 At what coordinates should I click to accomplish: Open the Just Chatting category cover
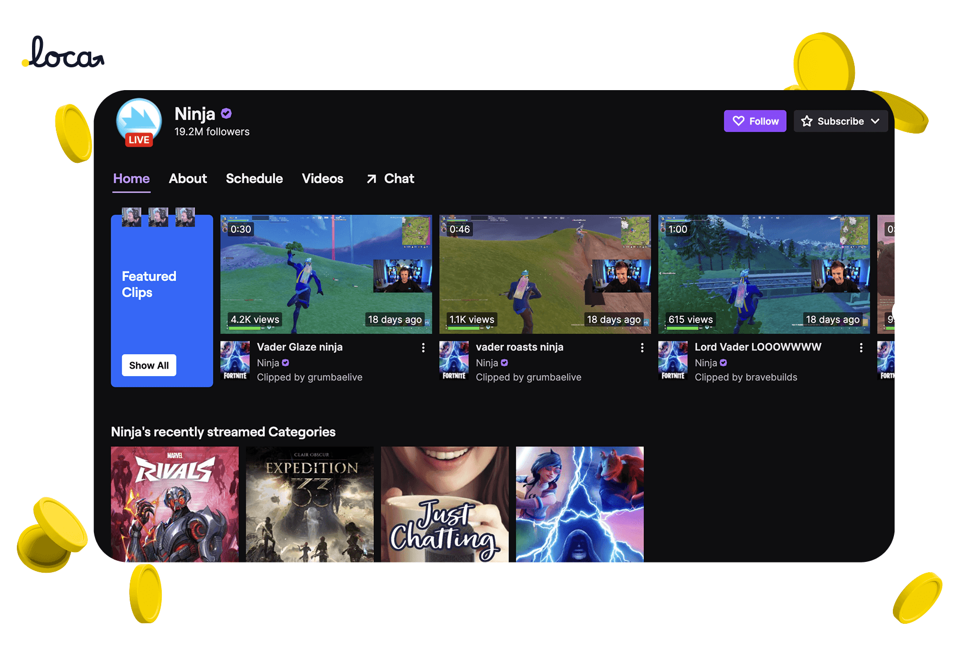(445, 504)
